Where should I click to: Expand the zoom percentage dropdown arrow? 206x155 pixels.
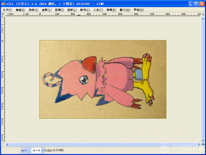(x=43, y=150)
